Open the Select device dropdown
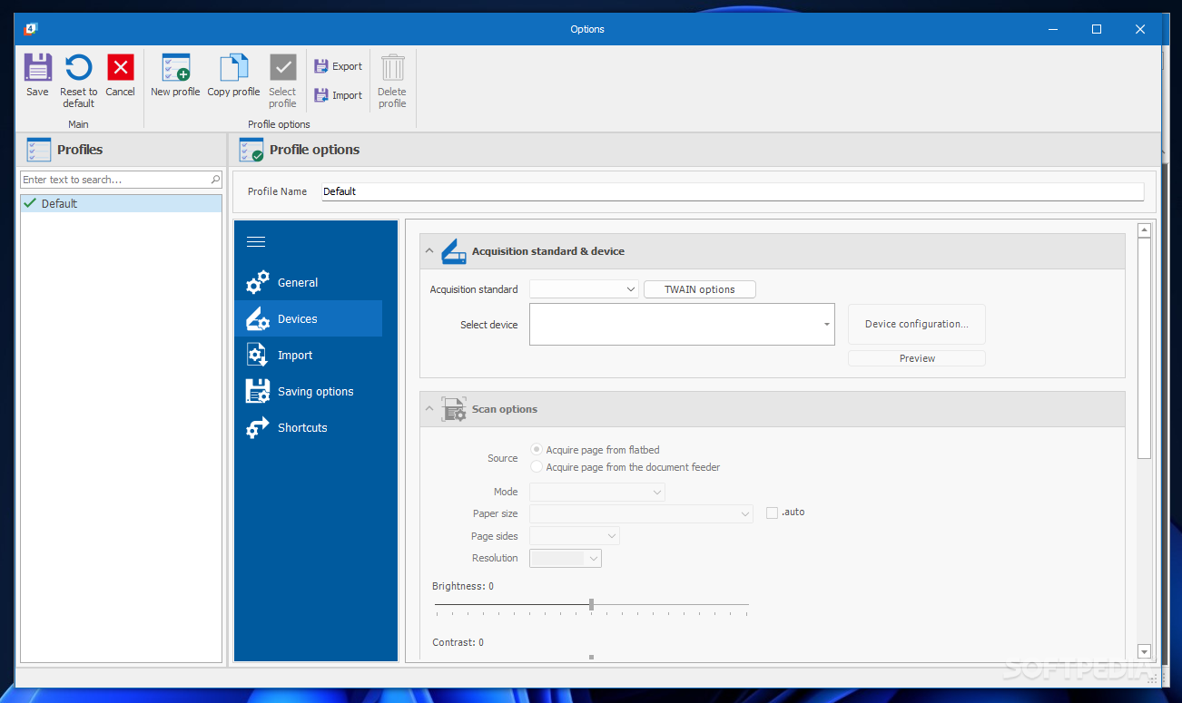 click(826, 324)
